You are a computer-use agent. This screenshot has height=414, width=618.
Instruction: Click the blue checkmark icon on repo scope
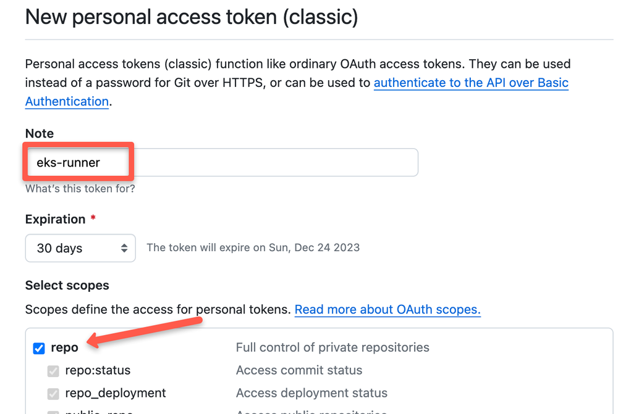tap(39, 348)
